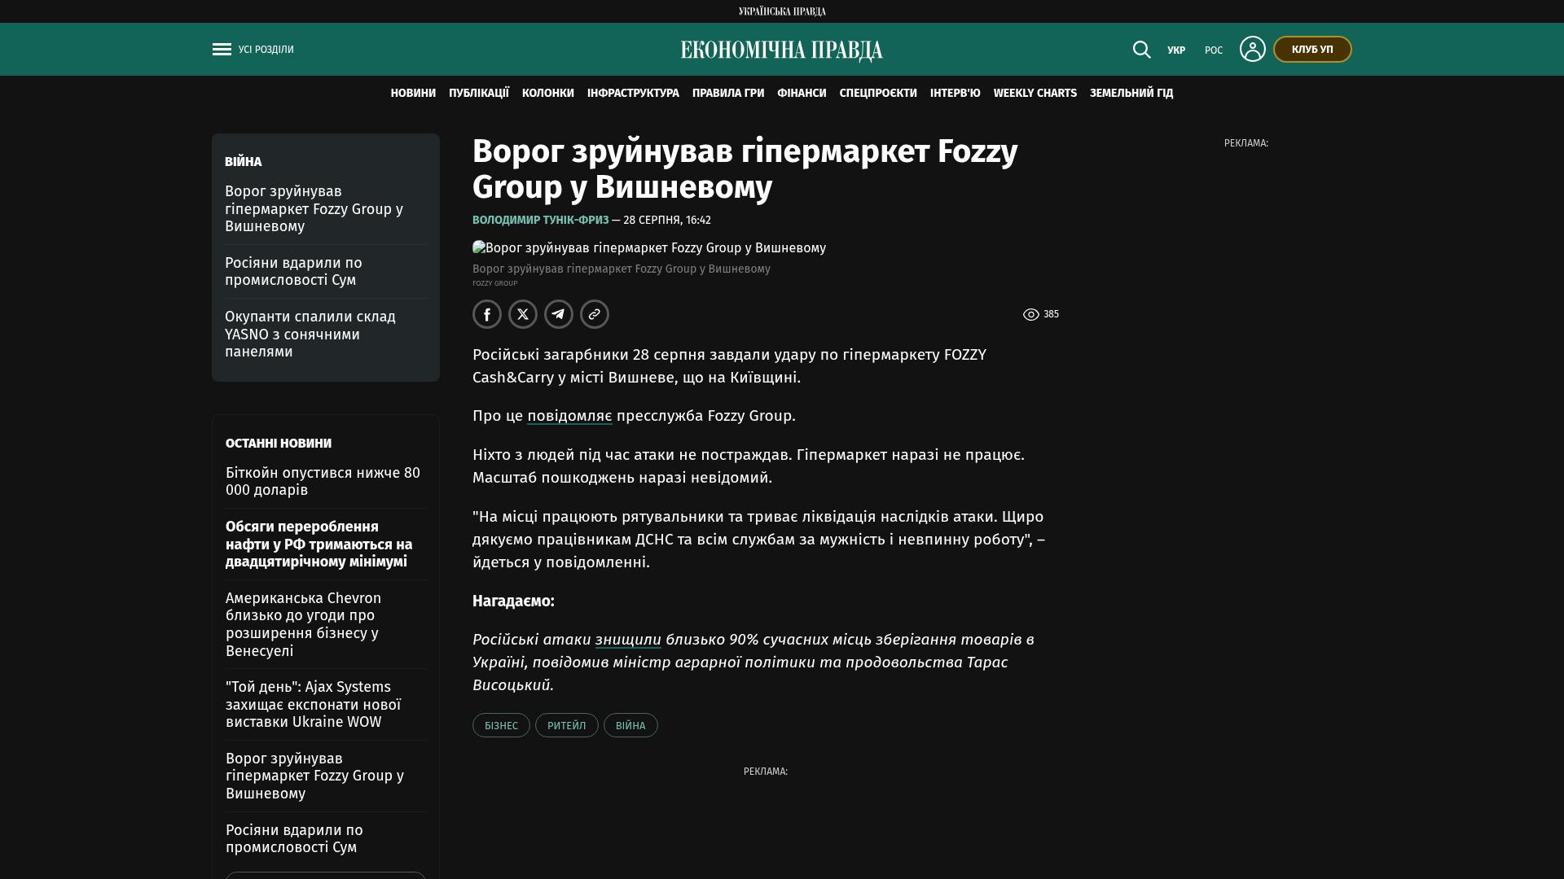Follow the 'знищили' link

point(628,640)
